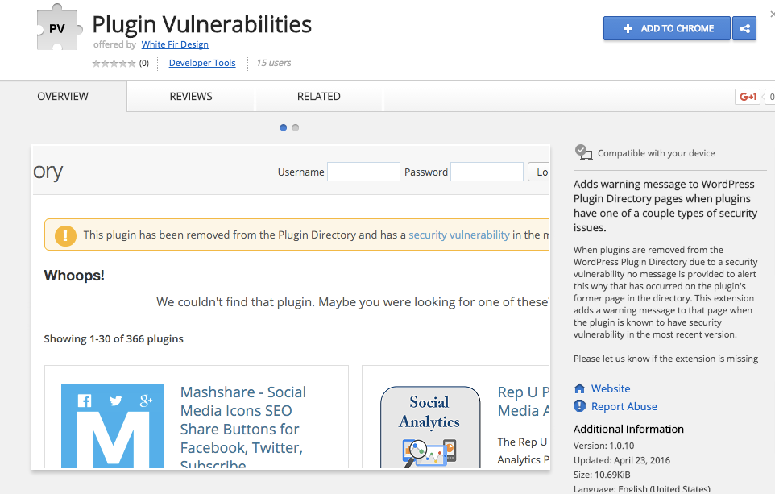Click the PV puzzle piece extension icon
The width and height of the screenshot is (775, 494).
pos(59,27)
